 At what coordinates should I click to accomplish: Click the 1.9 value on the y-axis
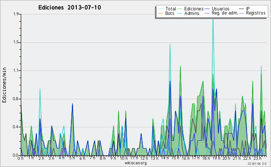16,14
